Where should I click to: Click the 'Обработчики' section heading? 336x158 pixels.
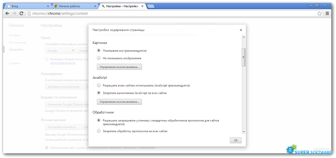click(x=103, y=112)
